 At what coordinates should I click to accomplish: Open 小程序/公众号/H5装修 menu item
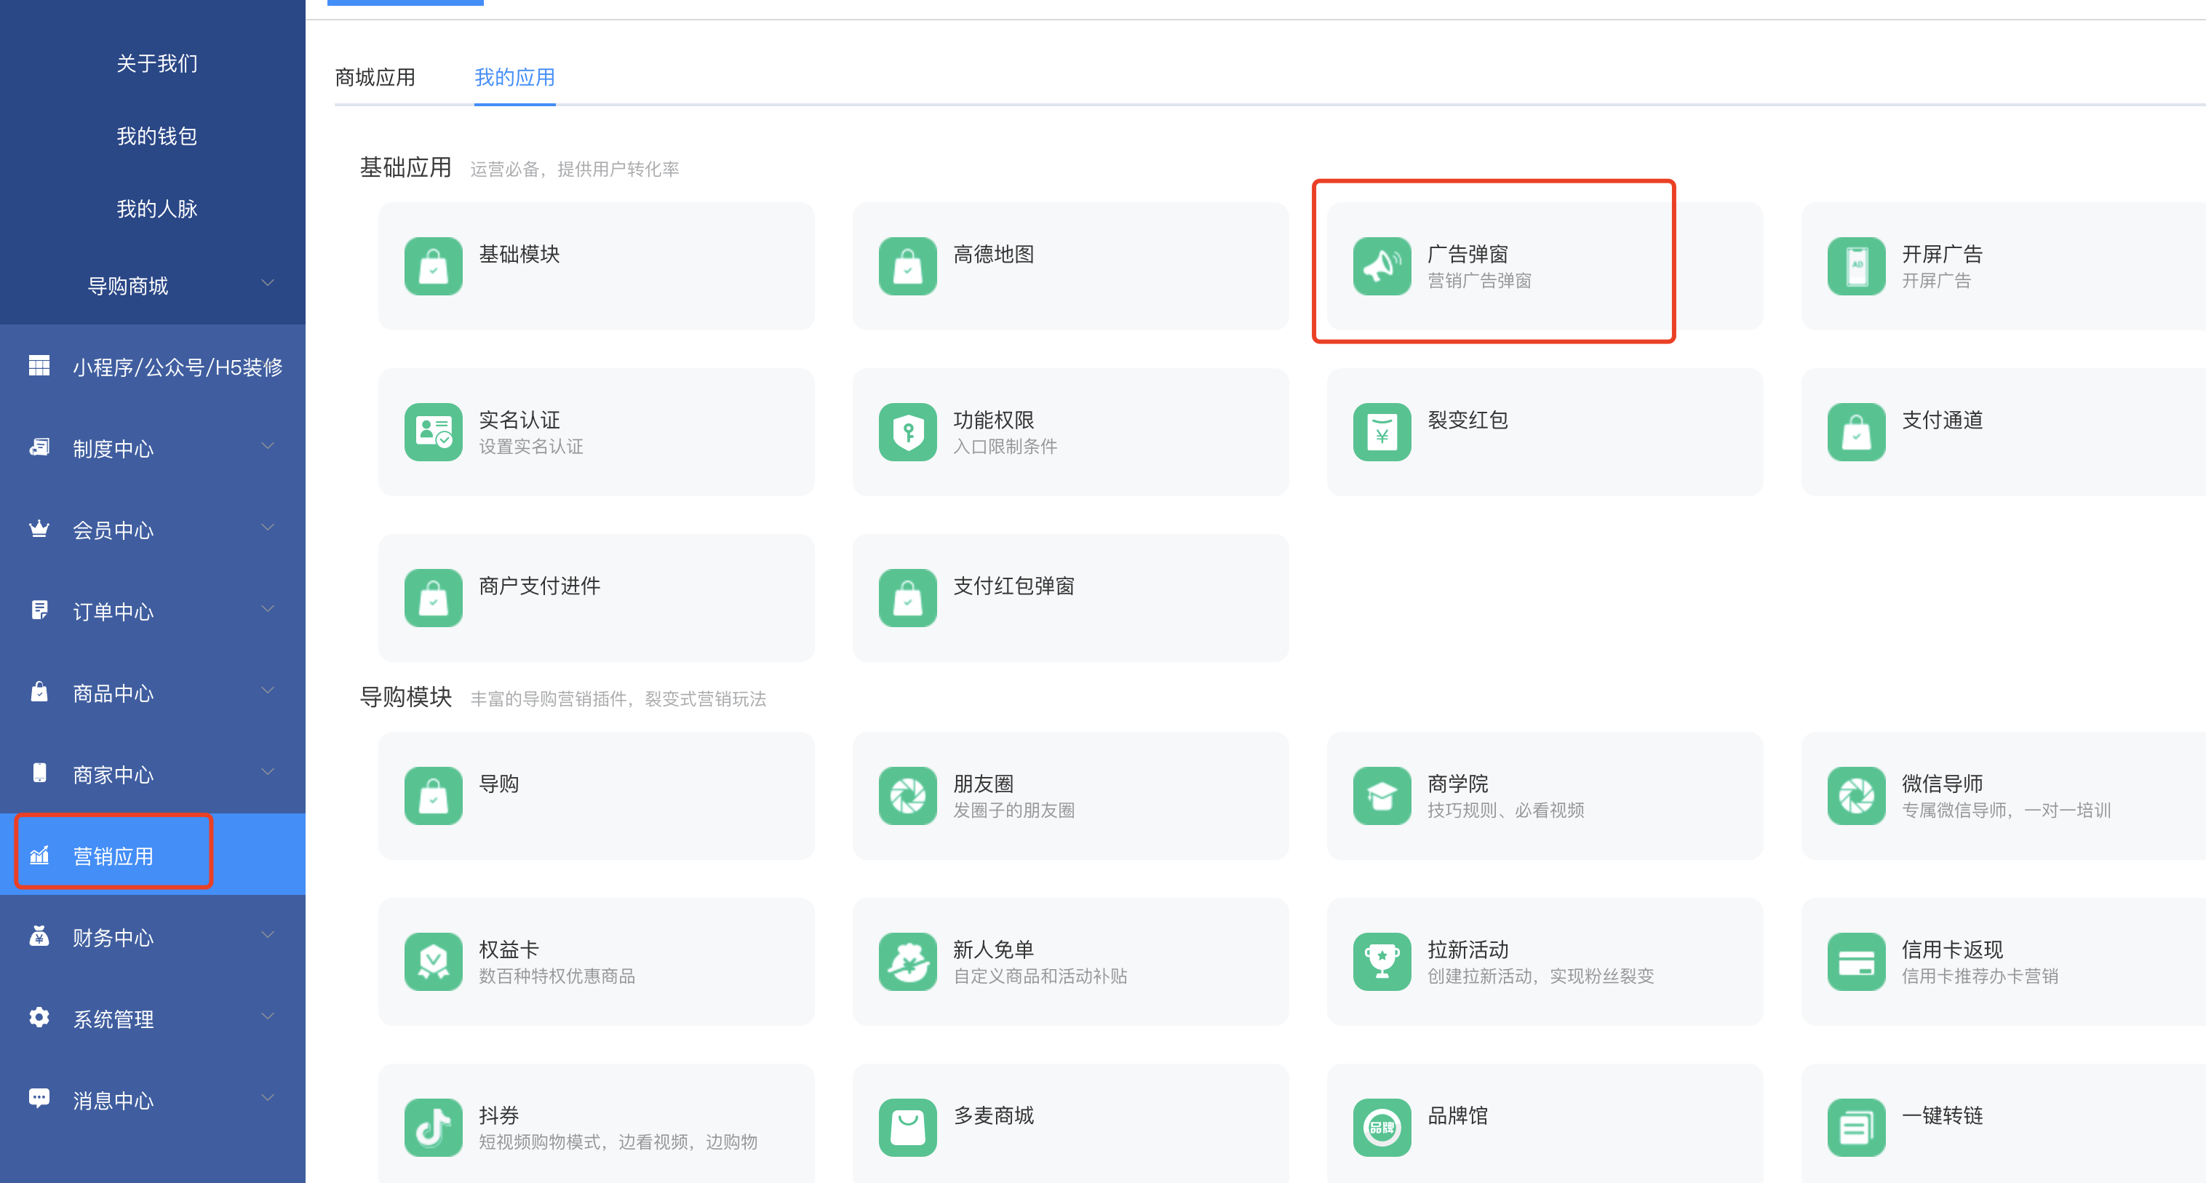pyautogui.click(x=178, y=367)
